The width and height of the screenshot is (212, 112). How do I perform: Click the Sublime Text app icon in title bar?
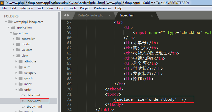pos(2,3)
